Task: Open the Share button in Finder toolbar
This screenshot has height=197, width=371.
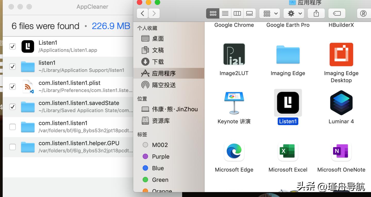Action: click(x=316, y=13)
